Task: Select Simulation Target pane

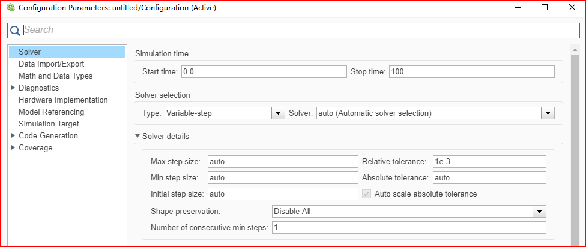Action: 49,123
